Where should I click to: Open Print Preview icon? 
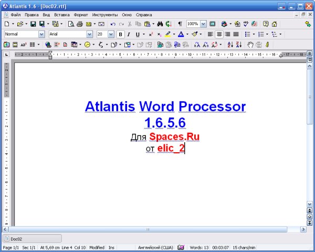pyautogui.click(x=71, y=24)
